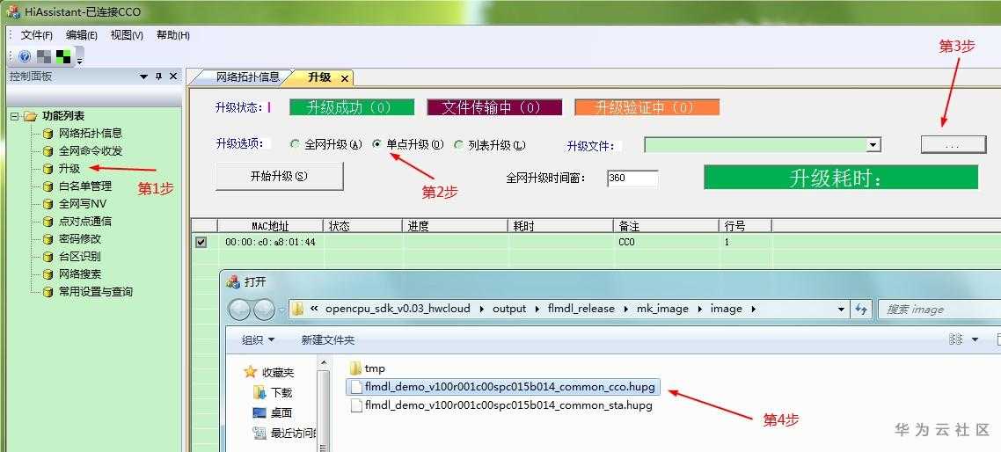This screenshot has width=1001, height=452.
Task: Click the 备注 column header
Action: [665, 225]
